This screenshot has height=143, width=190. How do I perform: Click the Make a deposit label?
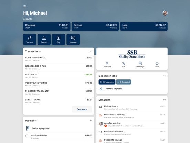click(x=114, y=89)
